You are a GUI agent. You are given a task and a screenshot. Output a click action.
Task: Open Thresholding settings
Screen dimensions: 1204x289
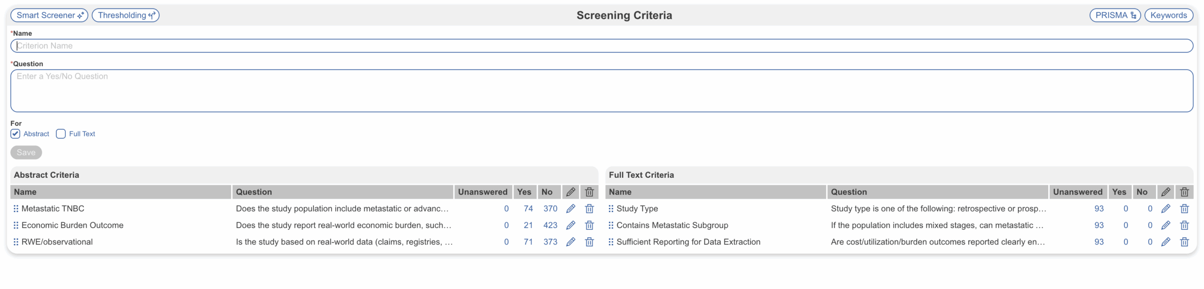click(x=126, y=15)
